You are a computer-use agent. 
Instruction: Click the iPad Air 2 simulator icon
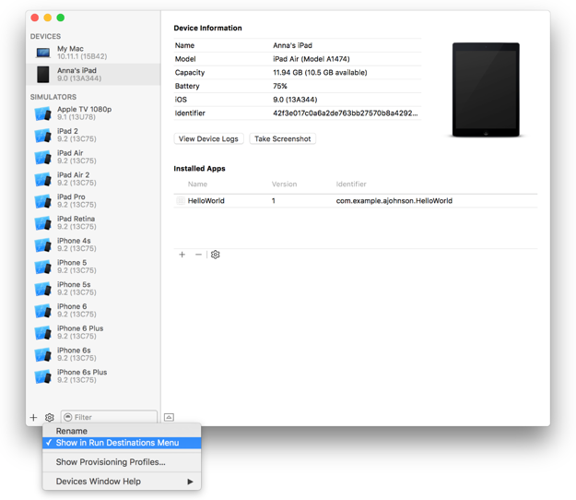pyautogui.click(x=43, y=179)
